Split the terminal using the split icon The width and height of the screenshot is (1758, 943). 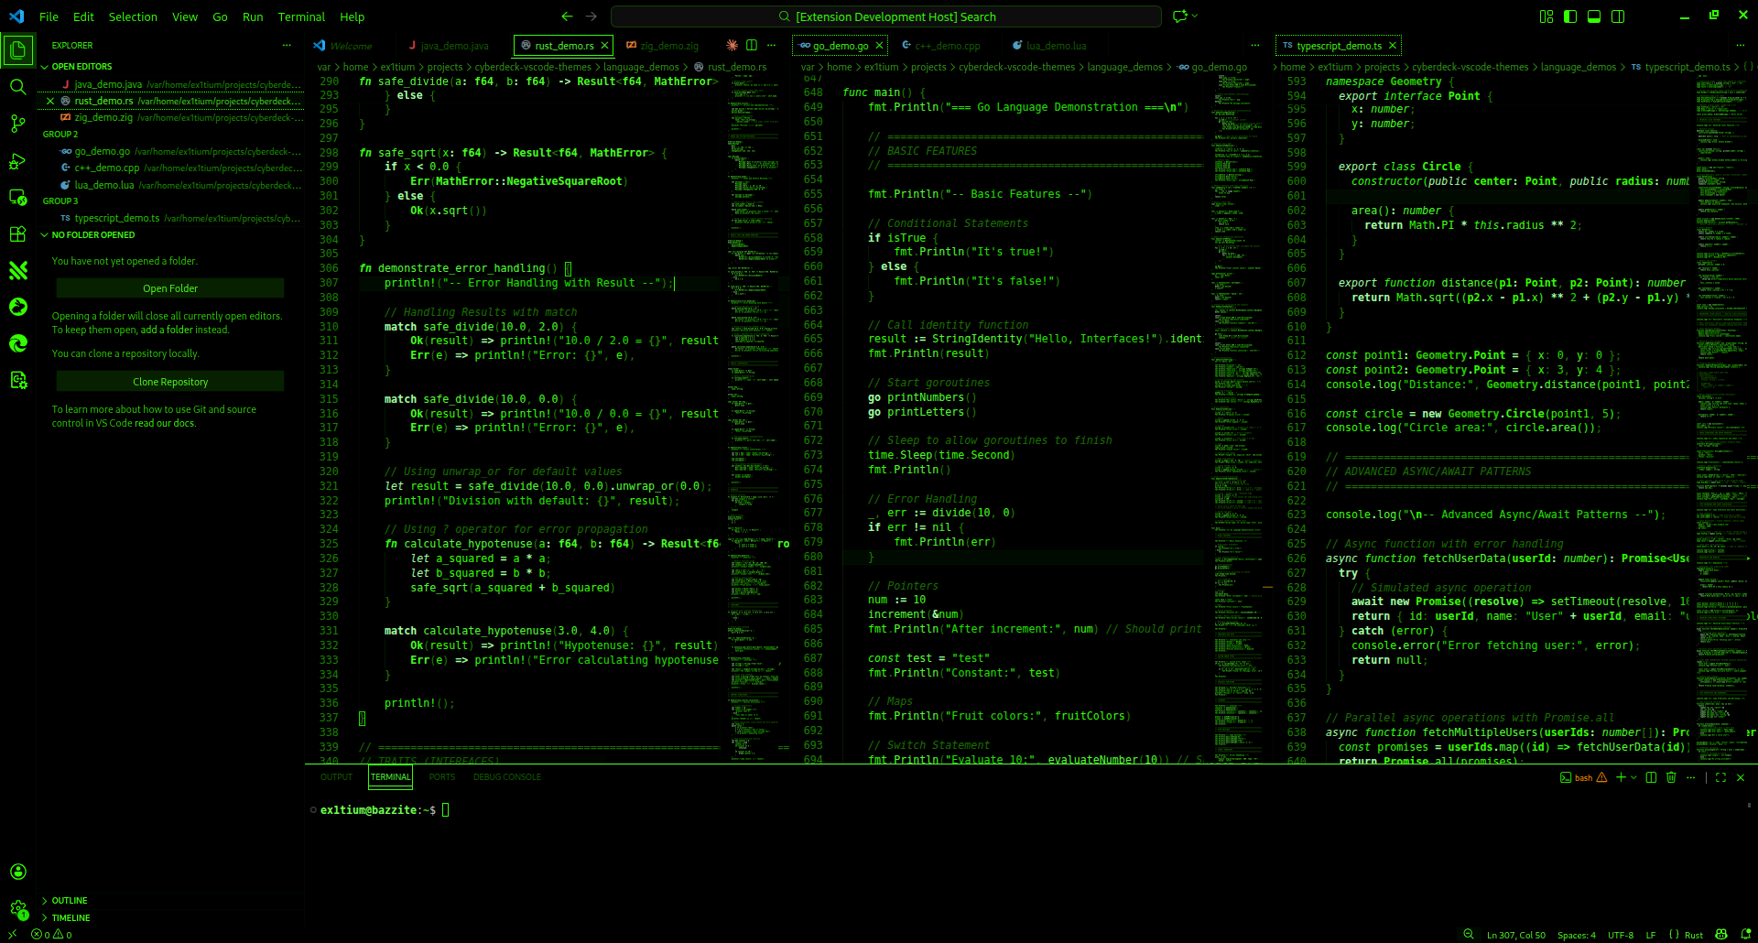[1650, 777]
